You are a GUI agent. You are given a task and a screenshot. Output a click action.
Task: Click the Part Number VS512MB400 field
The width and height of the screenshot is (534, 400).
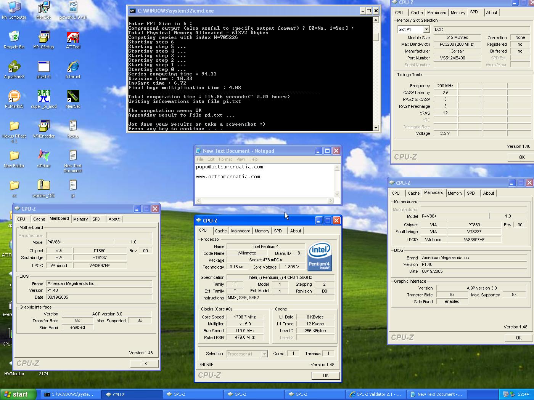pyautogui.click(x=457, y=58)
